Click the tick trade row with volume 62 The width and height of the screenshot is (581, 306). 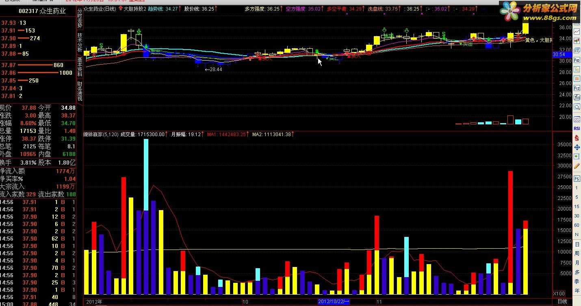(x=38, y=239)
